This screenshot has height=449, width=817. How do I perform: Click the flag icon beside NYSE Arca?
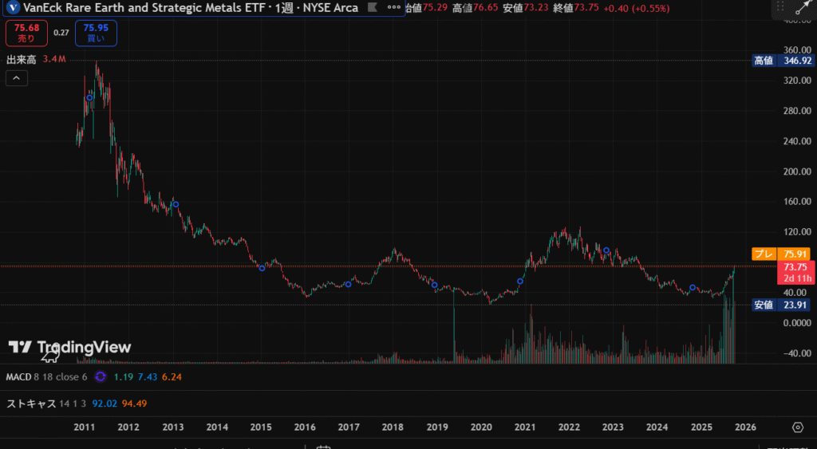click(x=370, y=8)
